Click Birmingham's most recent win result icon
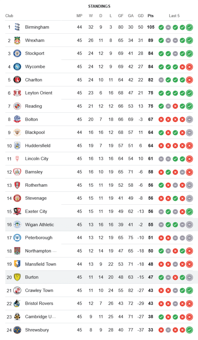 tap(189, 27)
